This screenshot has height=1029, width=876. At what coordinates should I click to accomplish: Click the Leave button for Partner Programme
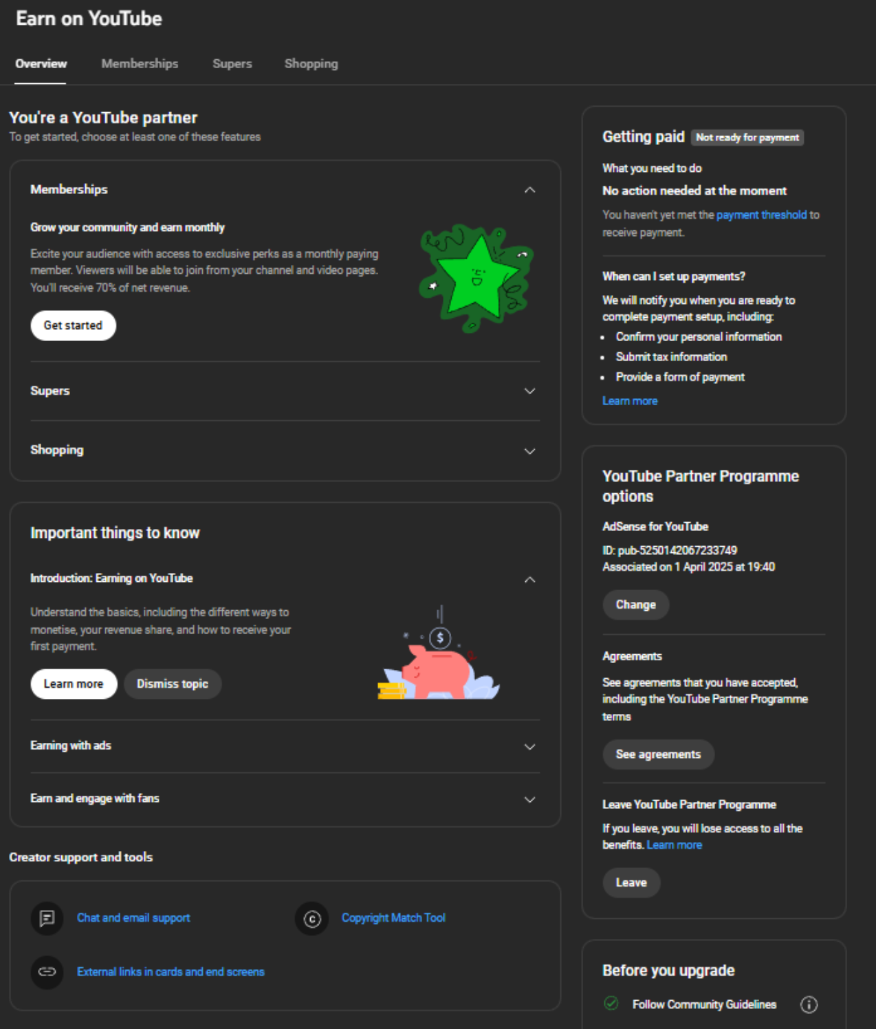click(x=631, y=882)
